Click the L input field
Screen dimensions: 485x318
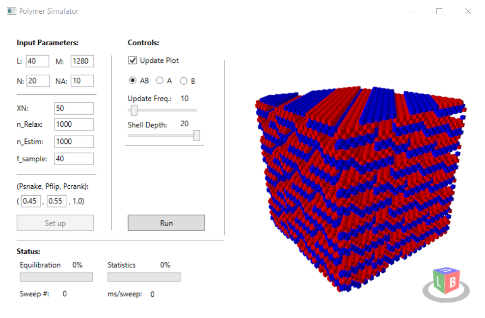click(x=37, y=61)
